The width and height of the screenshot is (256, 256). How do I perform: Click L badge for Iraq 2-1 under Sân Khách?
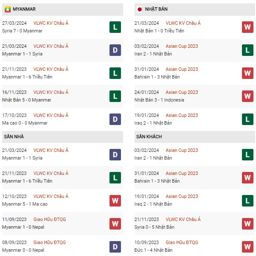pyautogui.click(x=247, y=201)
